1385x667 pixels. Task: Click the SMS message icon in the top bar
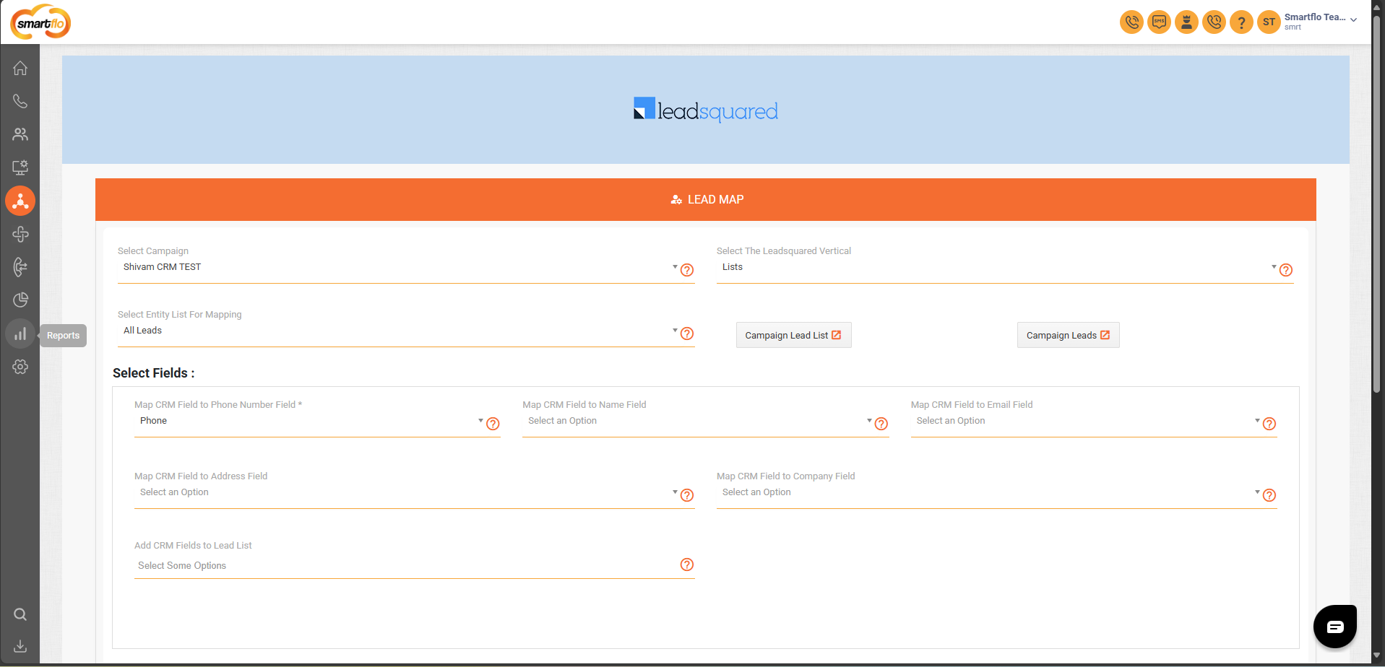[x=1159, y=22]
